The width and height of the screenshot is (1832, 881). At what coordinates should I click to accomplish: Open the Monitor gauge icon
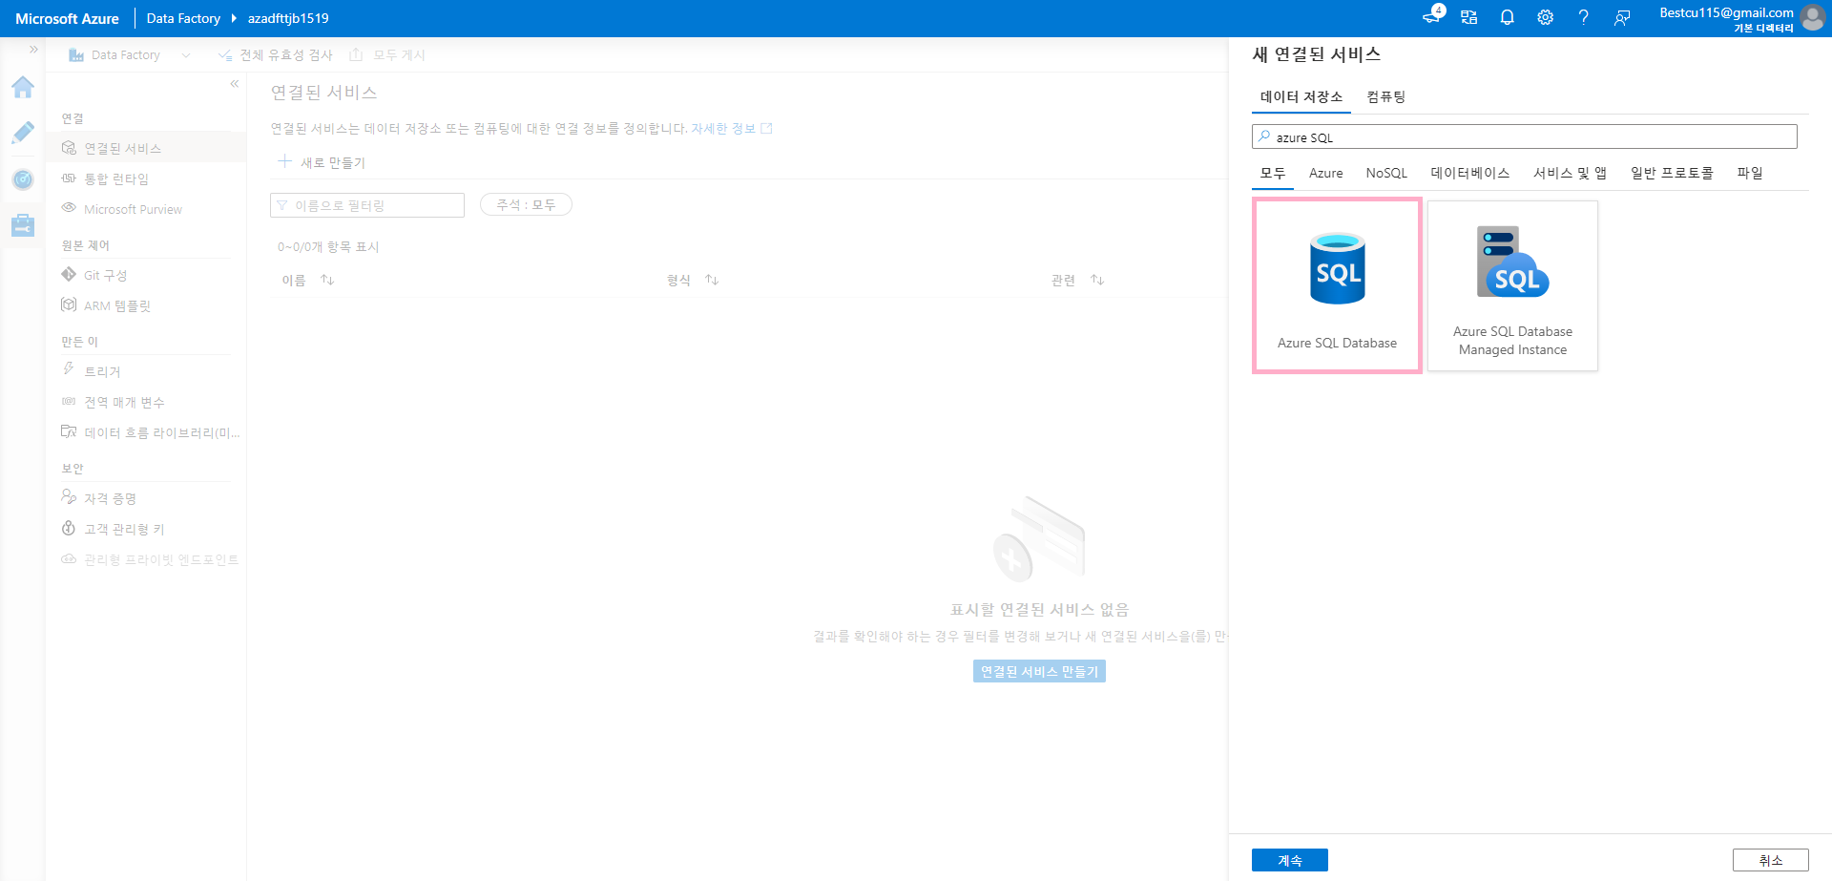pyautogui.click(x=23, y=179)
